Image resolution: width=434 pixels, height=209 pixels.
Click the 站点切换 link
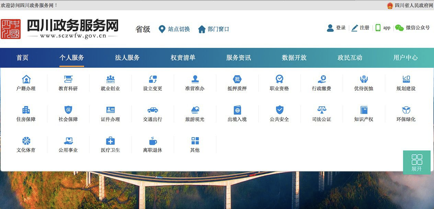(179, 29)
